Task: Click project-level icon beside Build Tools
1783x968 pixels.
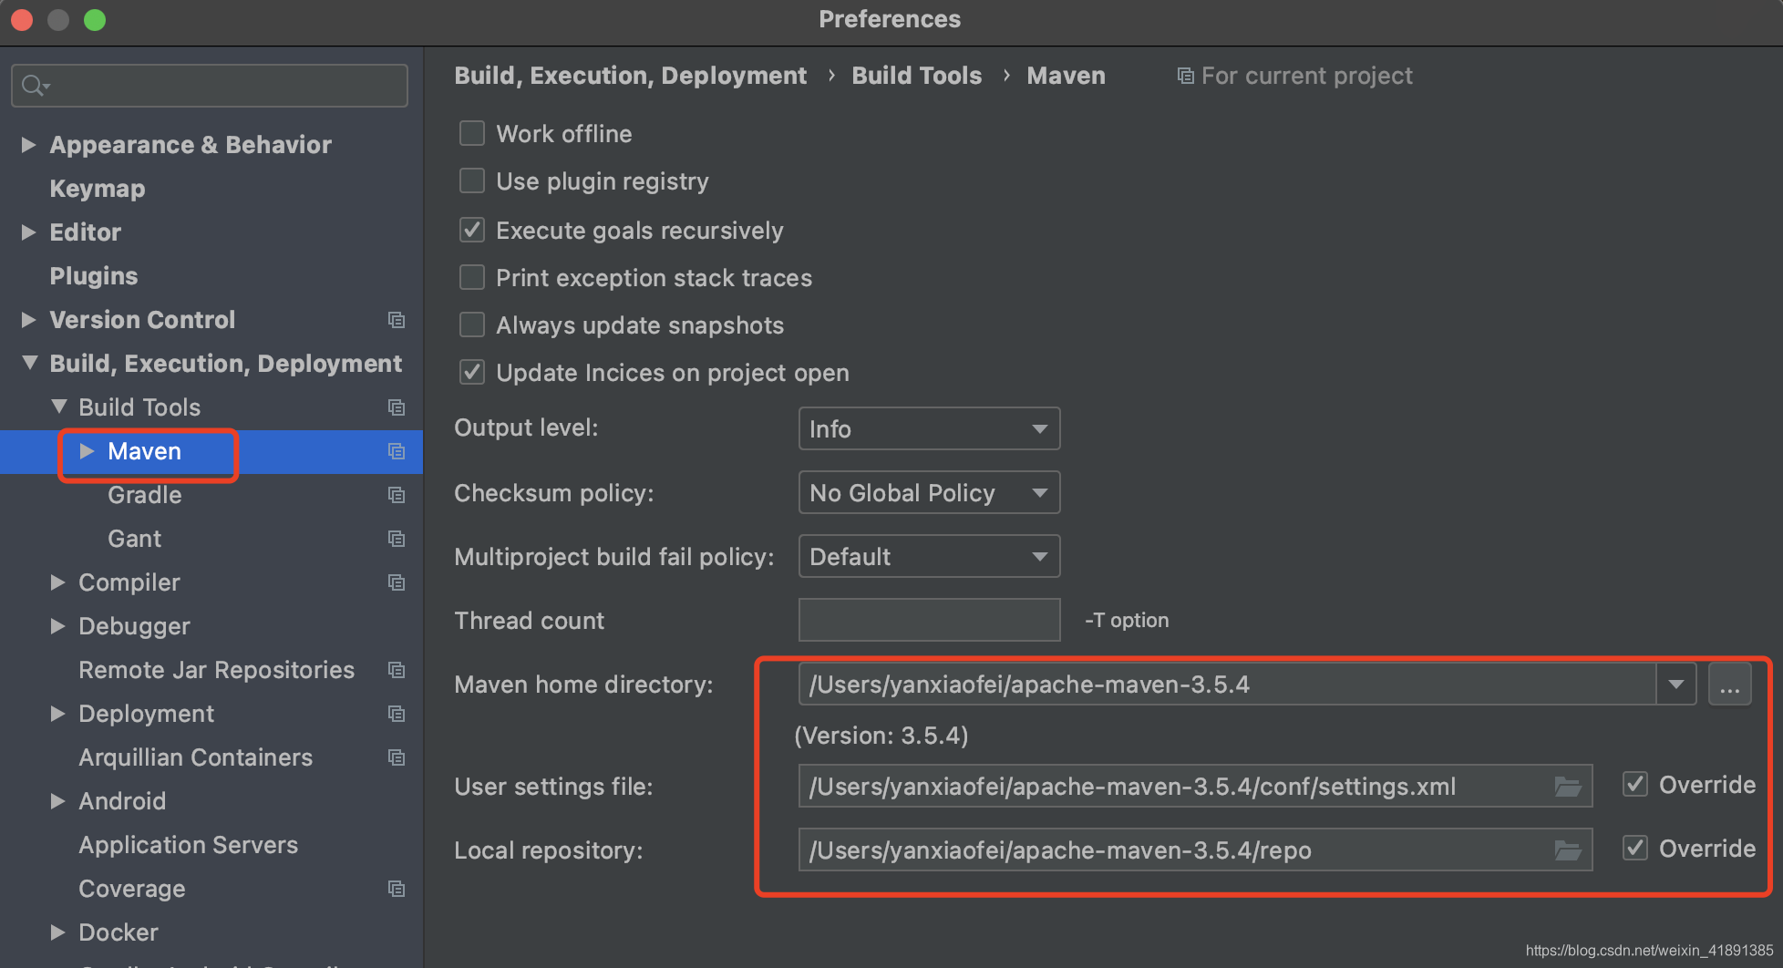Action: point(397,407)
